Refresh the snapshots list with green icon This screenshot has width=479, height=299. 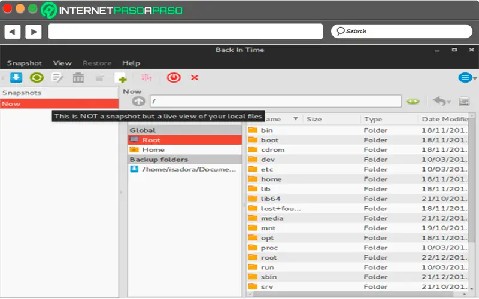[x=37, y=78]
